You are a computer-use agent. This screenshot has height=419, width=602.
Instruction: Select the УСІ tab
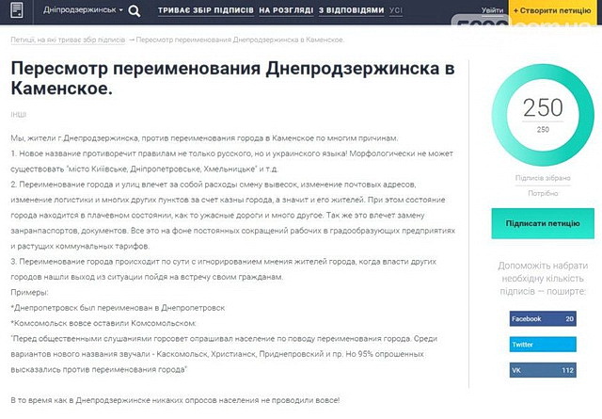(395, 10)
